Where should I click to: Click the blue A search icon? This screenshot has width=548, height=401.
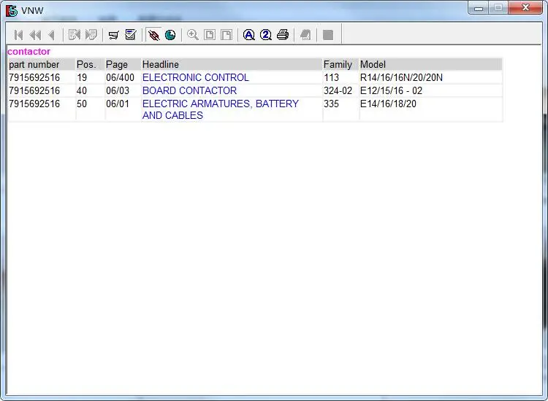coord(249,35)
